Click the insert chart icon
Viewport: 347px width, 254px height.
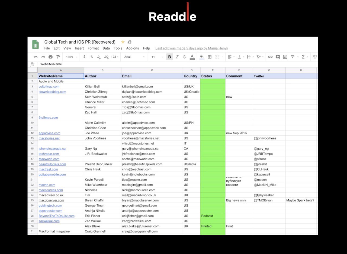coord(285,57)
